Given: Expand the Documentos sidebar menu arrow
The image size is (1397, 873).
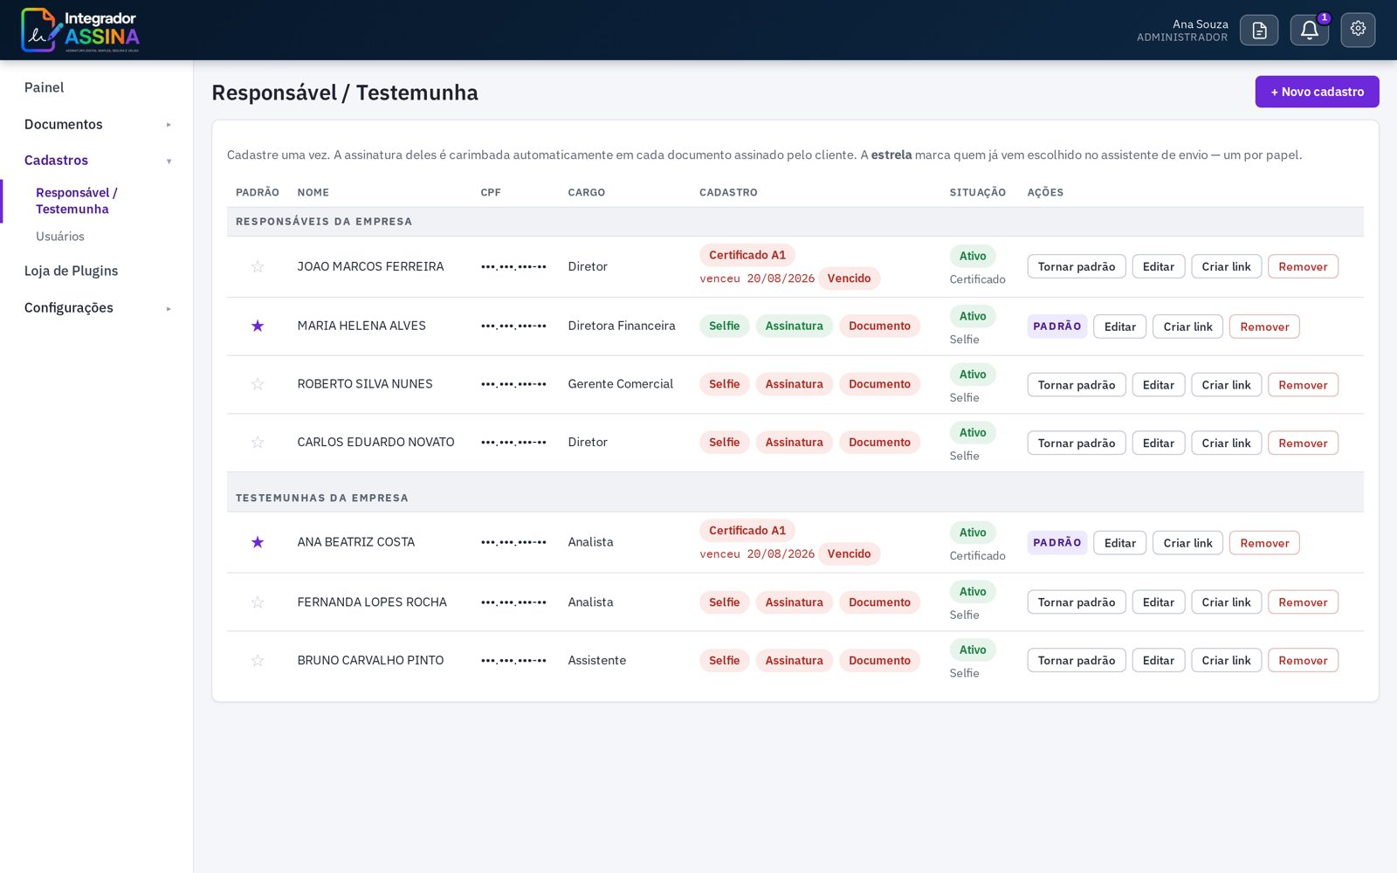Looking at the screenshot, I should pos(169,125).
